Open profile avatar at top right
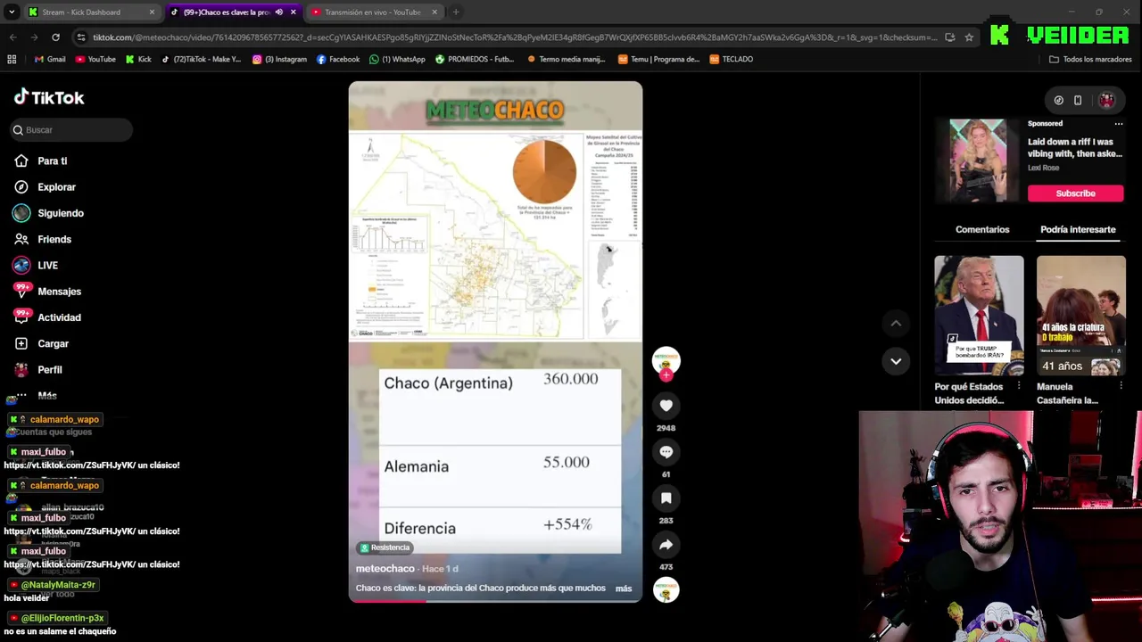 1106,101
